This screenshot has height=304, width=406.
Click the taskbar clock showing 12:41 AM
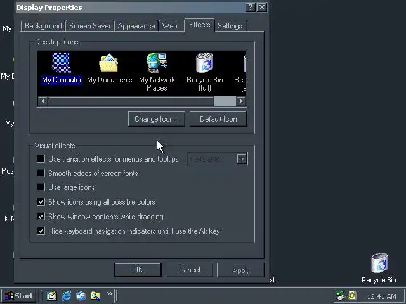(x=381, y=296)
